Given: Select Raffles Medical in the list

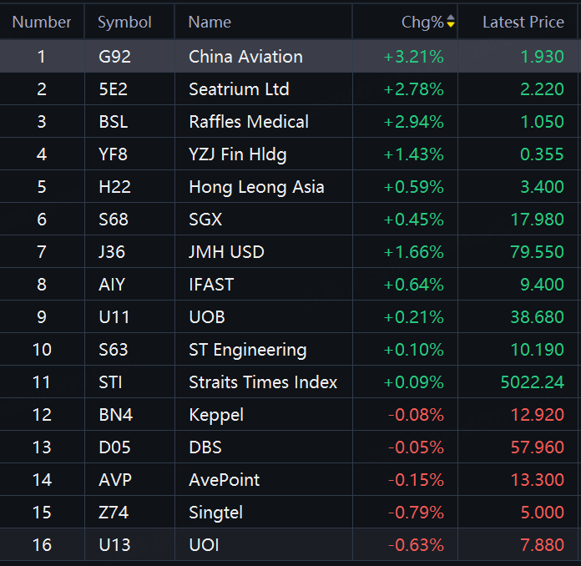Looking at the screenshot, I should coord(249,122).
